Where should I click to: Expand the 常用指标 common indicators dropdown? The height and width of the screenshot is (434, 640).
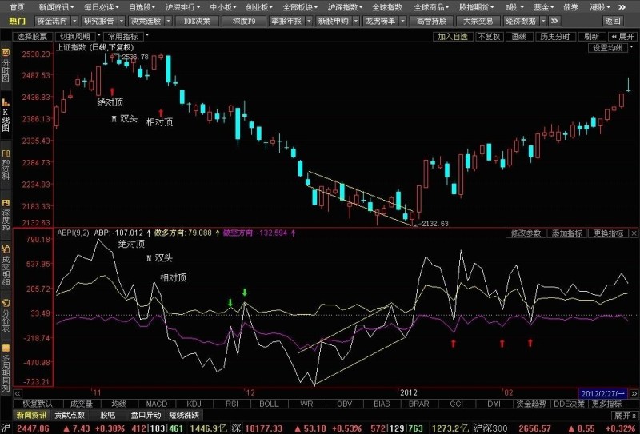(x=147, y=35)
